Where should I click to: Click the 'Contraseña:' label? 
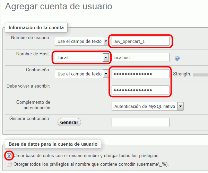(38, 70)
